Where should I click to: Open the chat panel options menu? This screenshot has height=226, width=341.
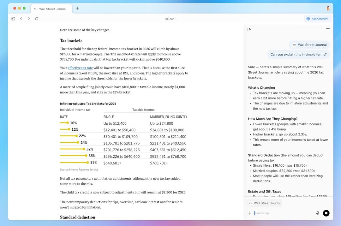(328, 29)
